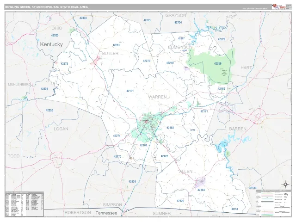Image resolution: width=296 pixels, height=222 pixels.
Task: Click the SIMPSON county label
Action: [112, 205]
